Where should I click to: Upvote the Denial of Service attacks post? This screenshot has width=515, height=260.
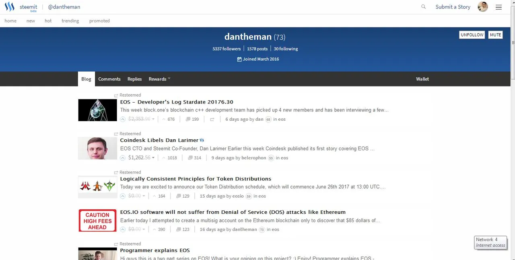click(123, 229)
